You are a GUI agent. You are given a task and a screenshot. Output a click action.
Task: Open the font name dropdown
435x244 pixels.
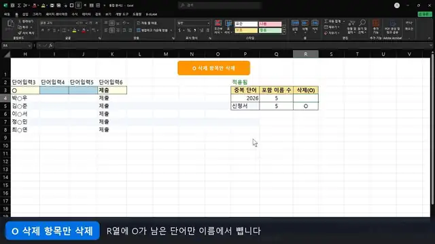click(77, 23)
